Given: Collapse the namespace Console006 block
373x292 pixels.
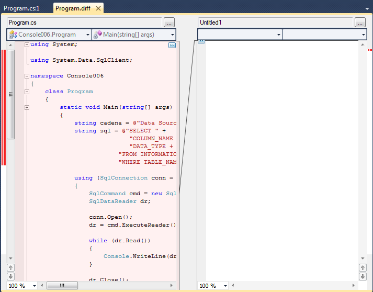Looking at the screenshot, I should click(x=26, y=76).
